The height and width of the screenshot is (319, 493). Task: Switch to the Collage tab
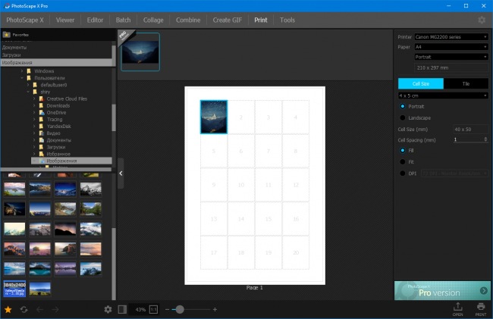[153, 20]
